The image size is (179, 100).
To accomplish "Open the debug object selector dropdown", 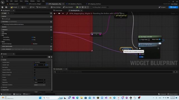I will tap(100, 7).
